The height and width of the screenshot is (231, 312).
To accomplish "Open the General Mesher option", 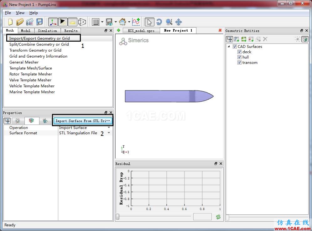I will [x=24, y=62].
